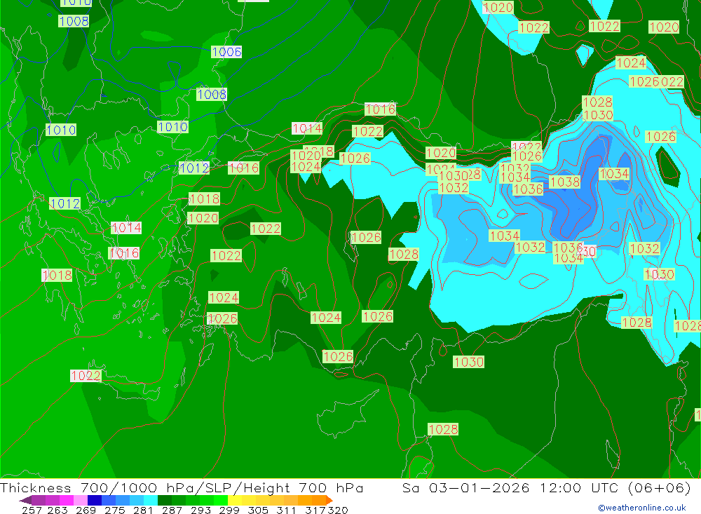
Task: Click the 305 legend value
Action: tap(257, 510)
